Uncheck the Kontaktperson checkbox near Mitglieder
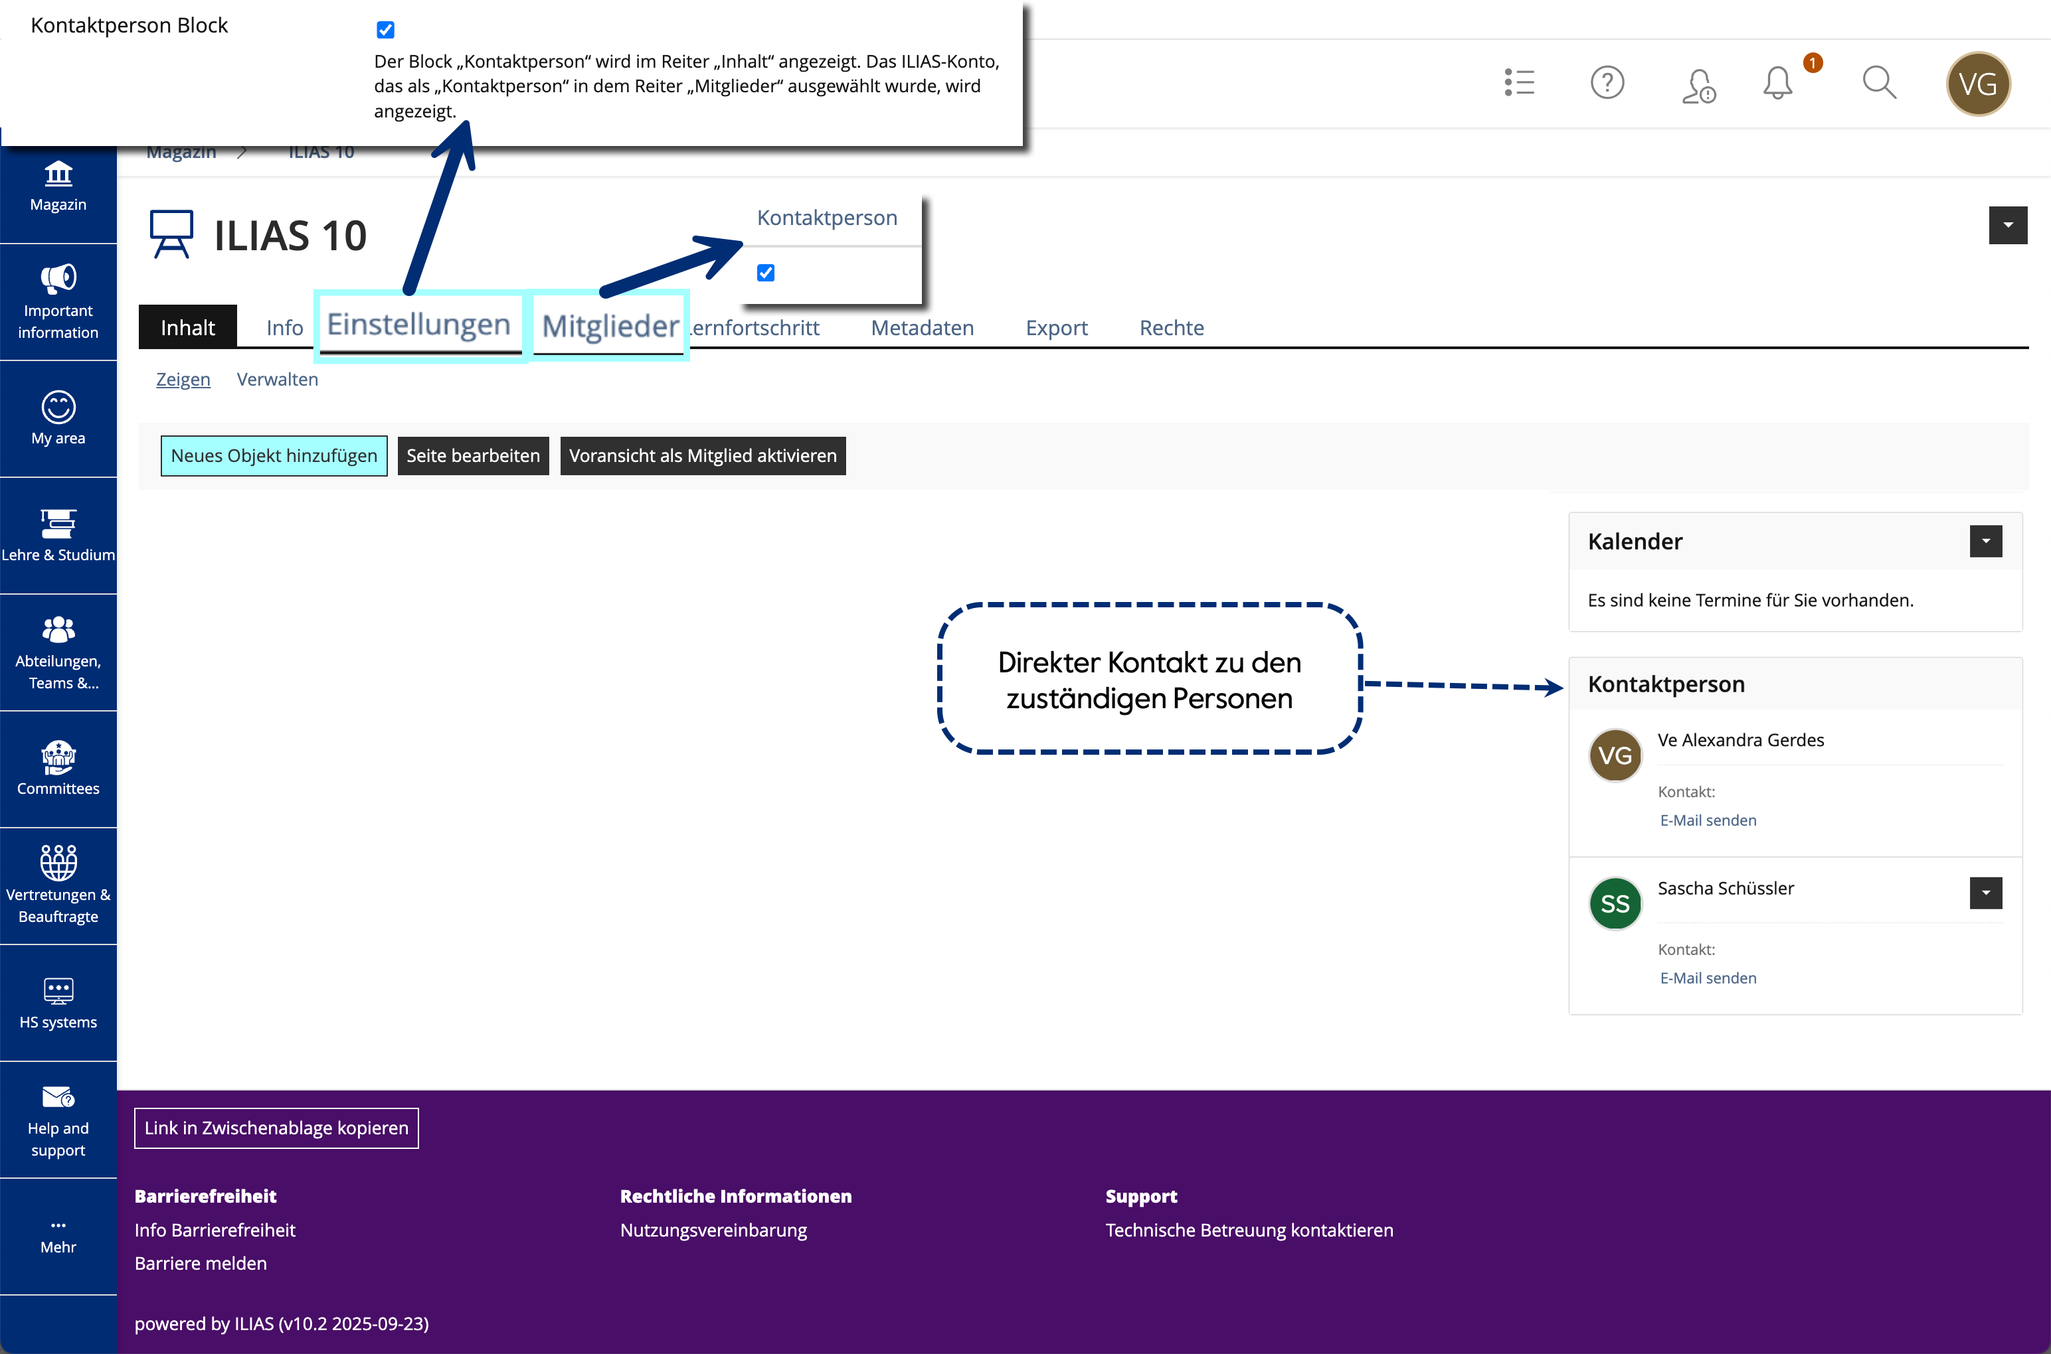The height and width of the screenshot is (1354, 2051). pyautogui.click(x=765, y=273)
